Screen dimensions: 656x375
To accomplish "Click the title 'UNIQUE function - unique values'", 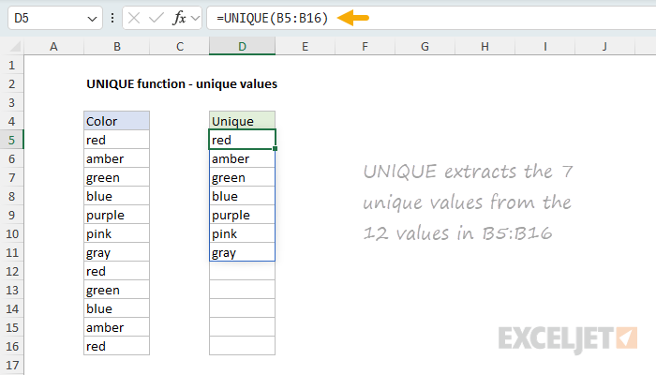I will coord(182,83).
